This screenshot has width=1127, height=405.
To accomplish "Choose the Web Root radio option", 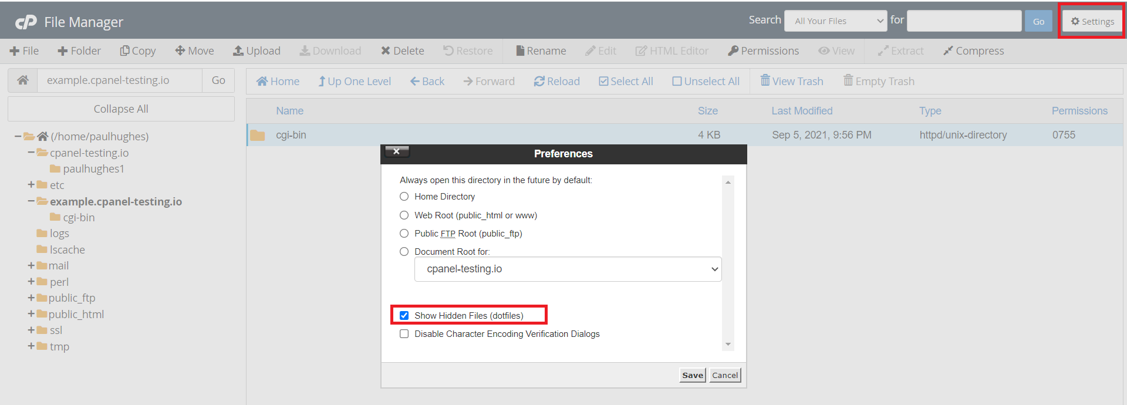I will point(404,215).
